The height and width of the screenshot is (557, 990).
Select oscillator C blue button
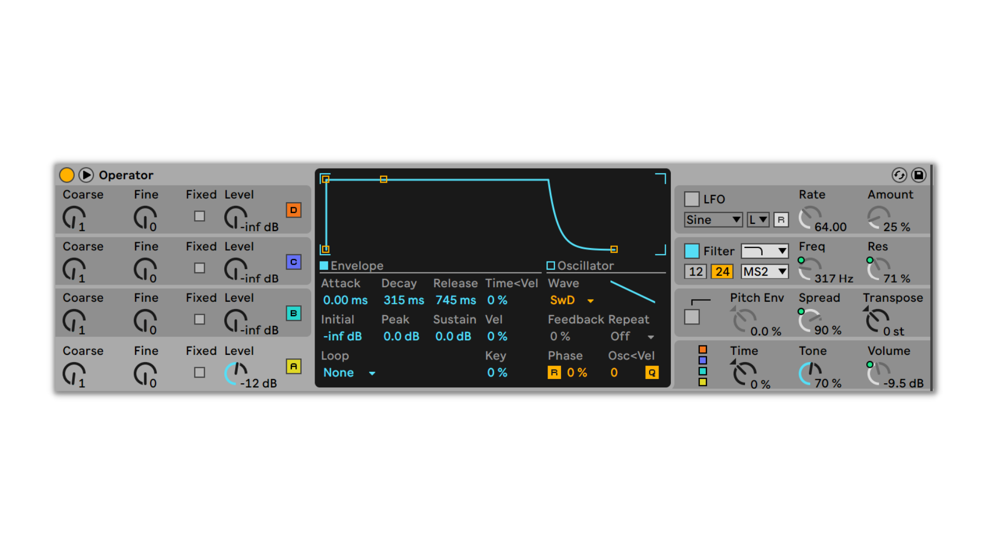[293, 262]
